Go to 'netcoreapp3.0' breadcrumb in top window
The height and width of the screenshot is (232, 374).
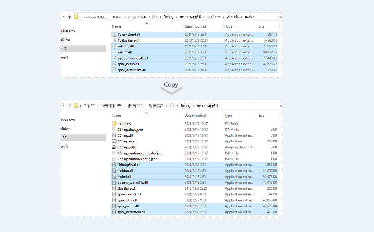(x=190, y=17)
